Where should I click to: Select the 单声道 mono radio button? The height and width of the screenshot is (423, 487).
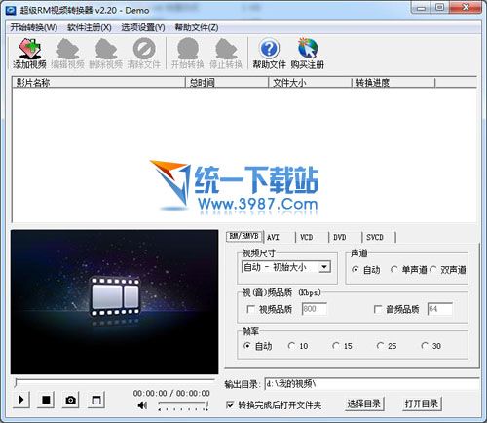tap(394, 270)
